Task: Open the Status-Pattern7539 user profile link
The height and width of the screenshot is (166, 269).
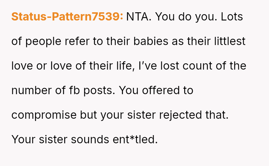Action: tap(67, 17)
